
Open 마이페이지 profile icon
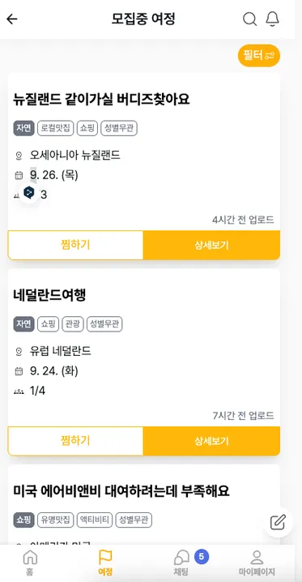257,563
